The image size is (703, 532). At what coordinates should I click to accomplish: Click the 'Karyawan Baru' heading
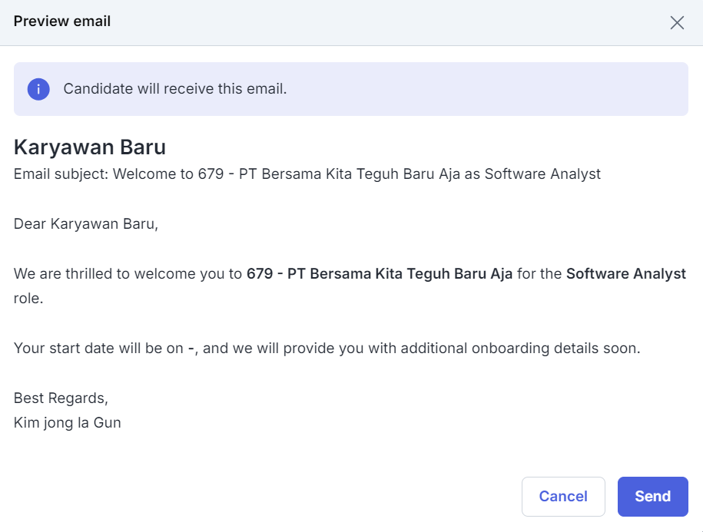(90, 147)
